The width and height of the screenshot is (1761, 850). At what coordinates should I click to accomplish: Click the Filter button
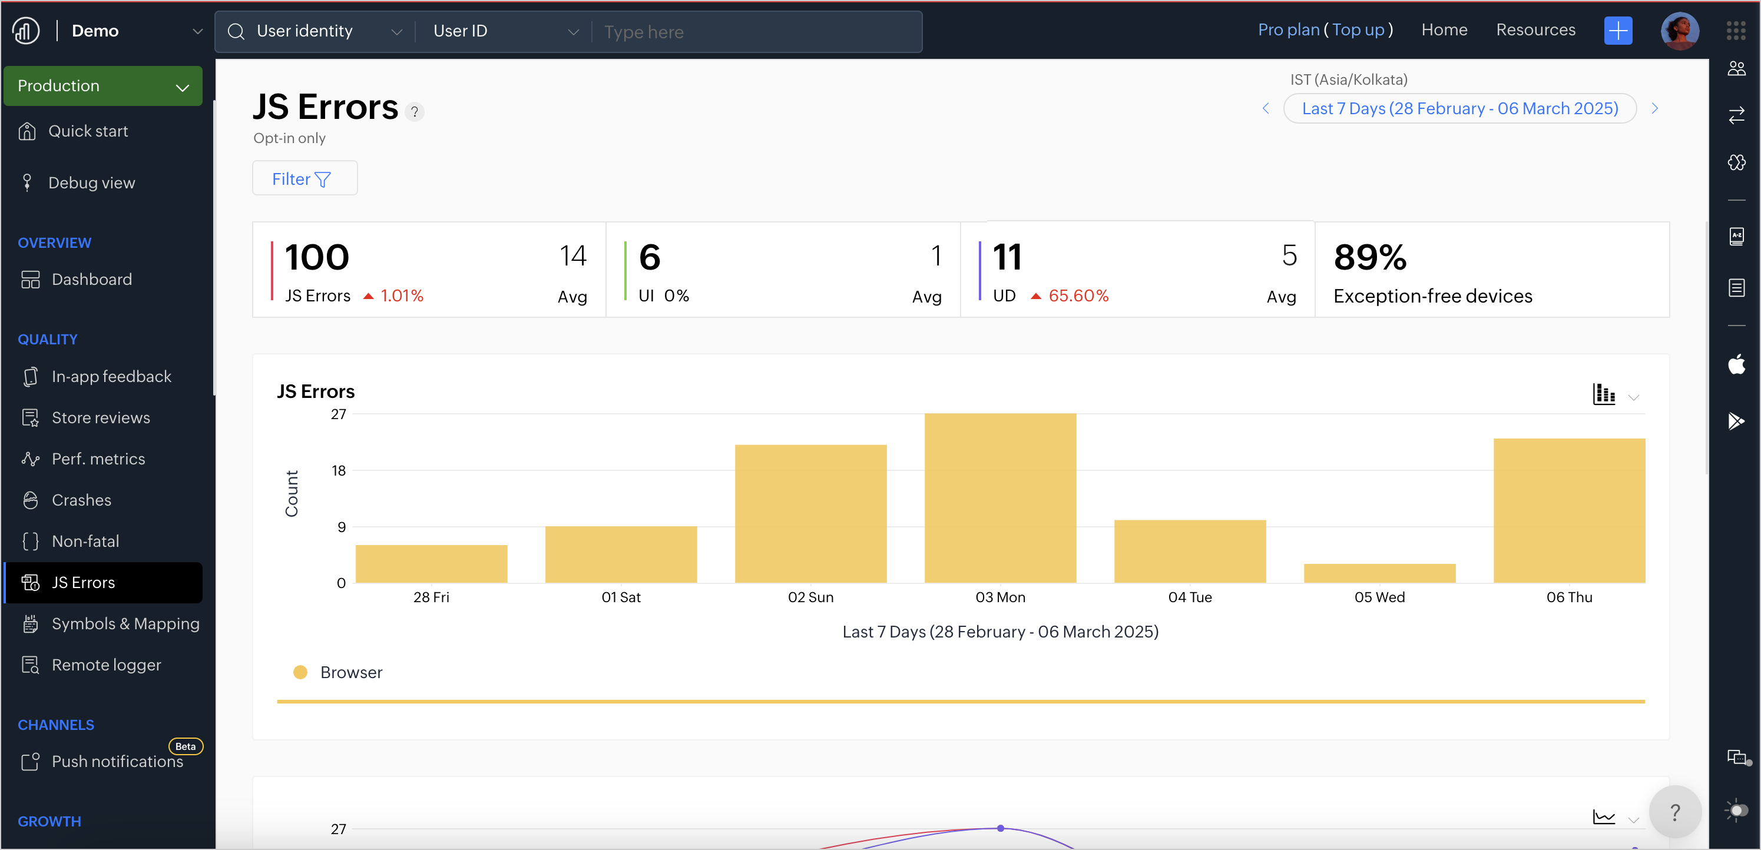[x=304, y=179]
